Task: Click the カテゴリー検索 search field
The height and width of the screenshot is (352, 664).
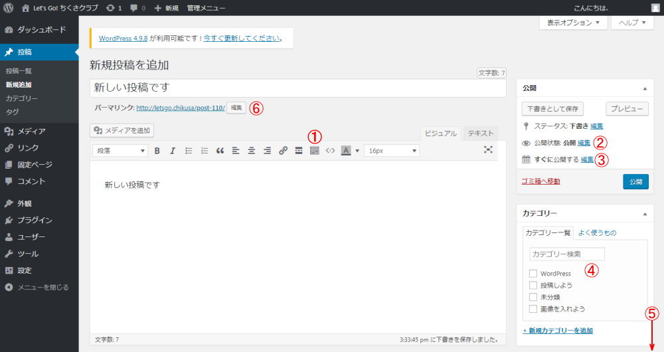Action: click(x=567, y=254)
